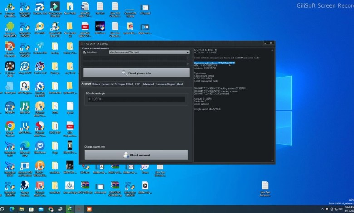The image size is (354, 213).
Task: Open the Repair UMTS tab
Action: [109, 84]
